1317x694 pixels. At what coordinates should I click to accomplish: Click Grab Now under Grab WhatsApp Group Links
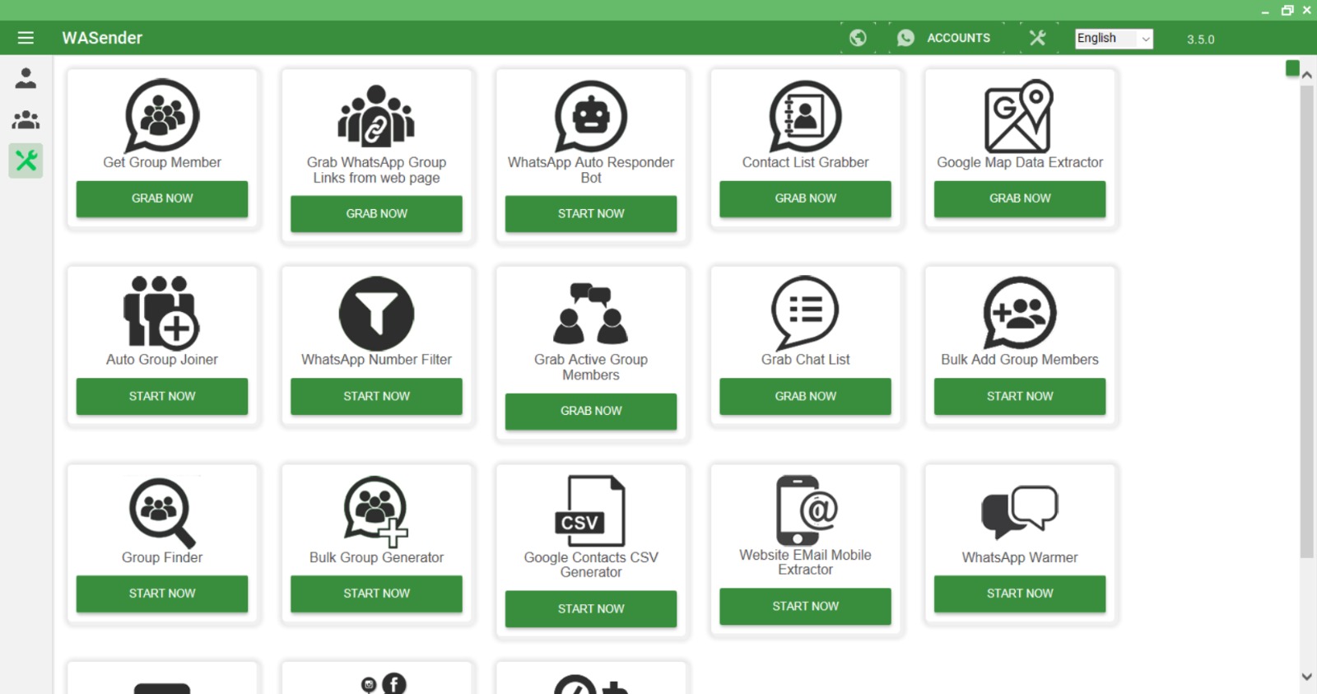[376, 213]
